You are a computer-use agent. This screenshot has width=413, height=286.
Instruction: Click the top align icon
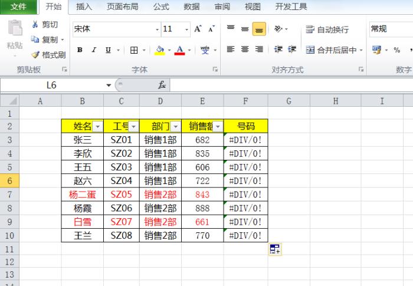click(x=230, y=29)
